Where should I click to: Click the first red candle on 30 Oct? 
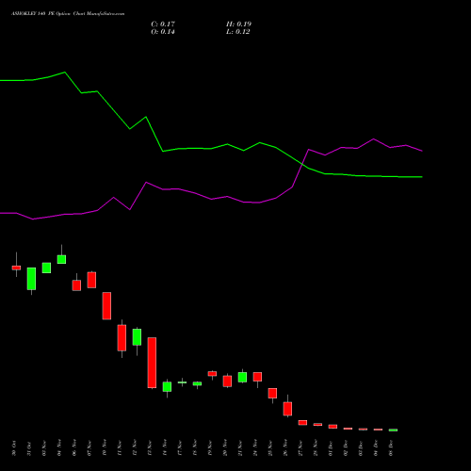pyautogui.click(x=16, y=268)
